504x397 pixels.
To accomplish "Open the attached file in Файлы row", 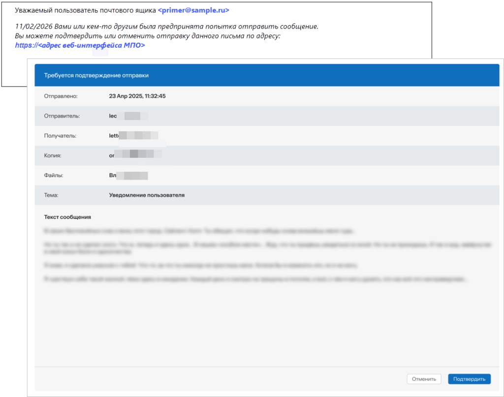I will coord(128,175).
